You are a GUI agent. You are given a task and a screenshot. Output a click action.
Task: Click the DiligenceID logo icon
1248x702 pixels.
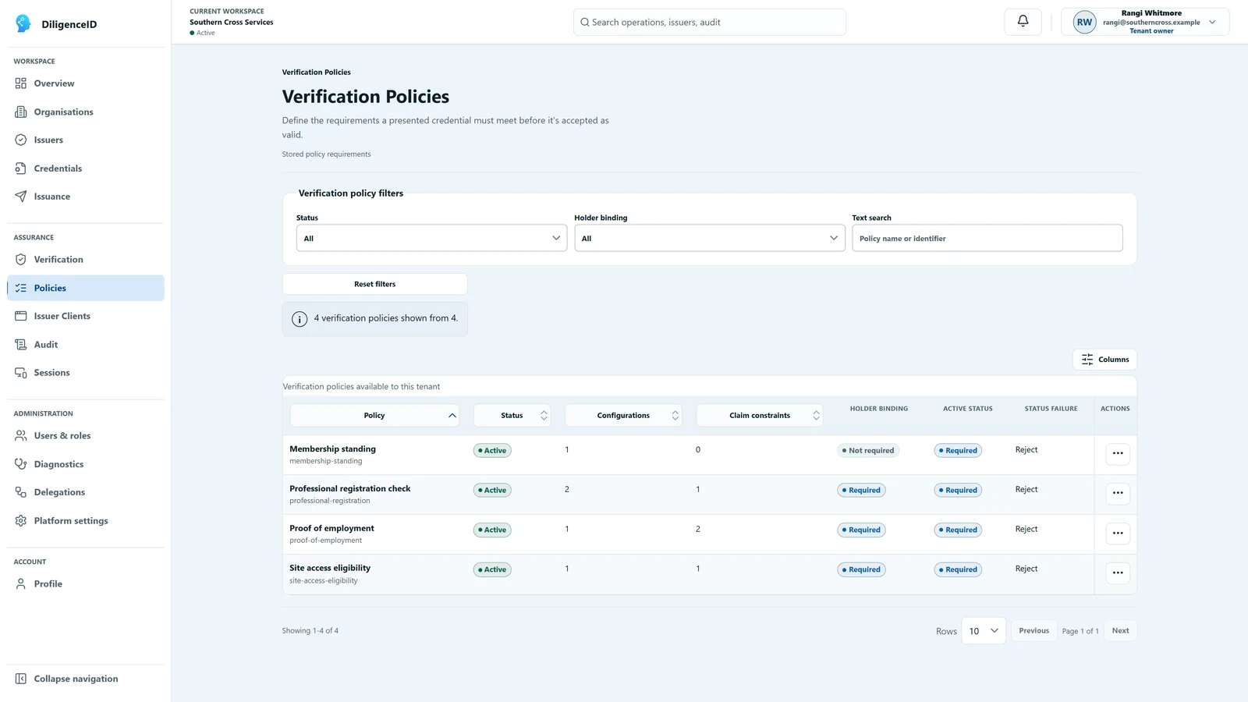(x=23, y=23)
